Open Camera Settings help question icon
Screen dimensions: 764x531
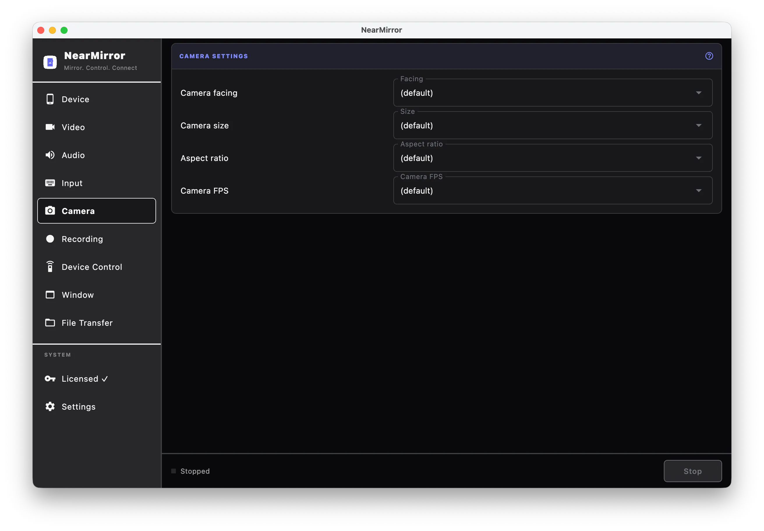(x=709, y=56)
